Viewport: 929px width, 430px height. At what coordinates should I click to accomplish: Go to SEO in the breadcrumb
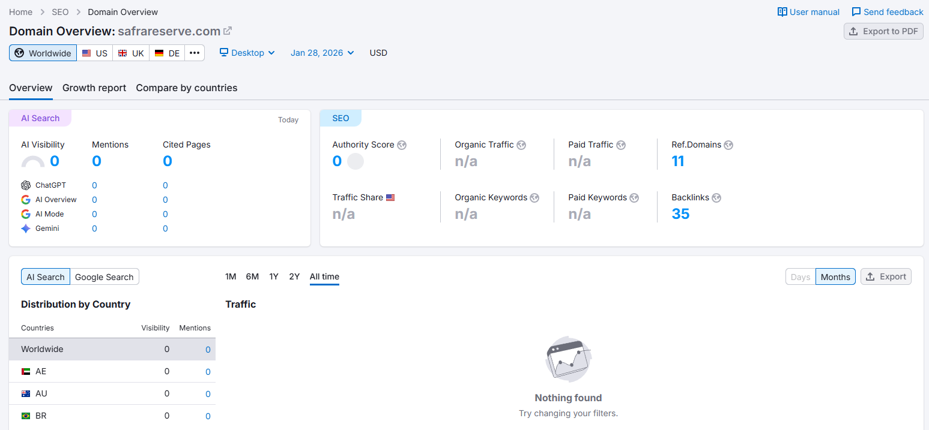tap(60, 12)
